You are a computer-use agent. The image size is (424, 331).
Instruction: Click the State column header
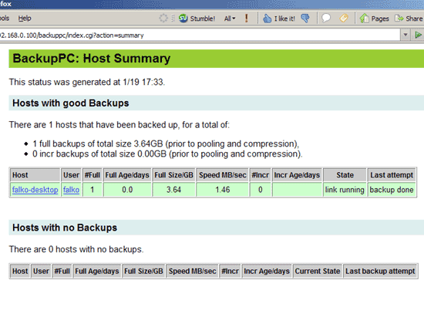(x=345, y=175)
